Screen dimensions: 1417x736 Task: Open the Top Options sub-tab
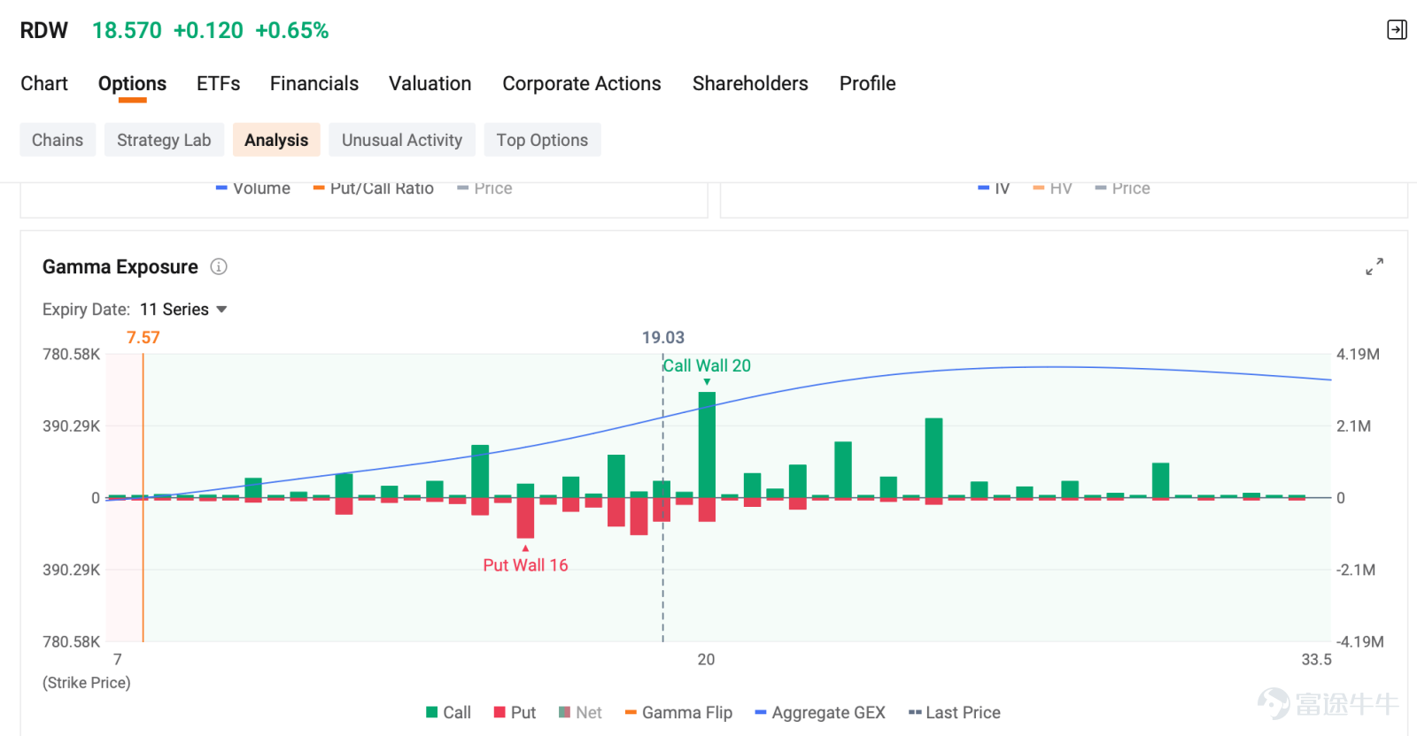click(x=542, y=140)
